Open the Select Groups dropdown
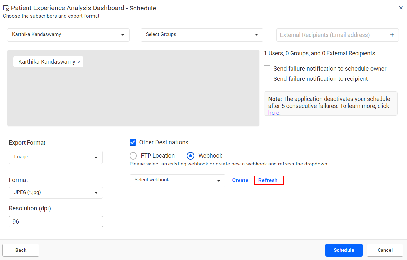Screen dimensions: 407x260 [202, 35]
